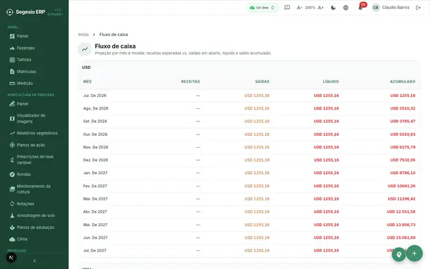Select the Ago. De 2026 month cell

pyautogui.click(x=96, y=109)
